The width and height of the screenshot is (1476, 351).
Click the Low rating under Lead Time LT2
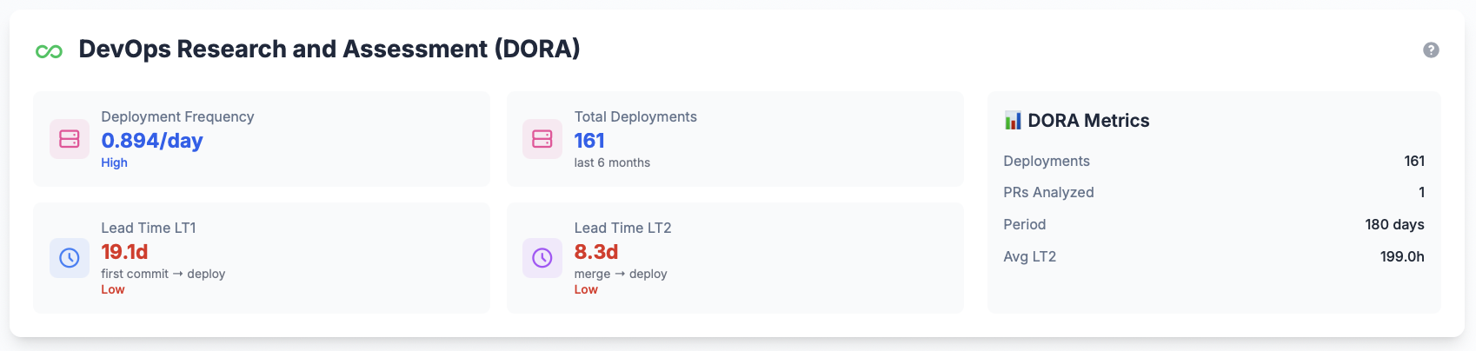tap(586, 289)
